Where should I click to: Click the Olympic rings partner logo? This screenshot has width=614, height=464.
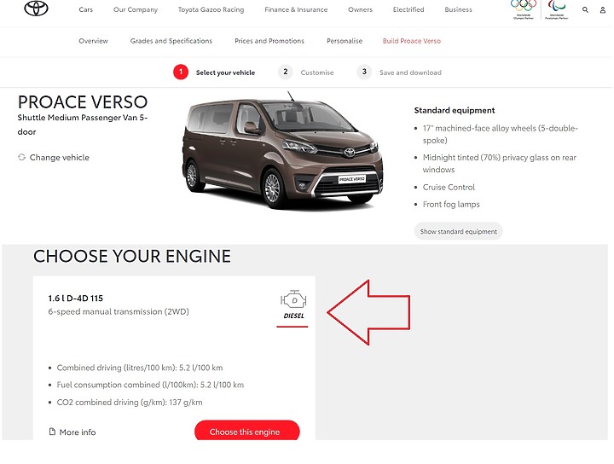pyautogui.click(x=524, y=9)
